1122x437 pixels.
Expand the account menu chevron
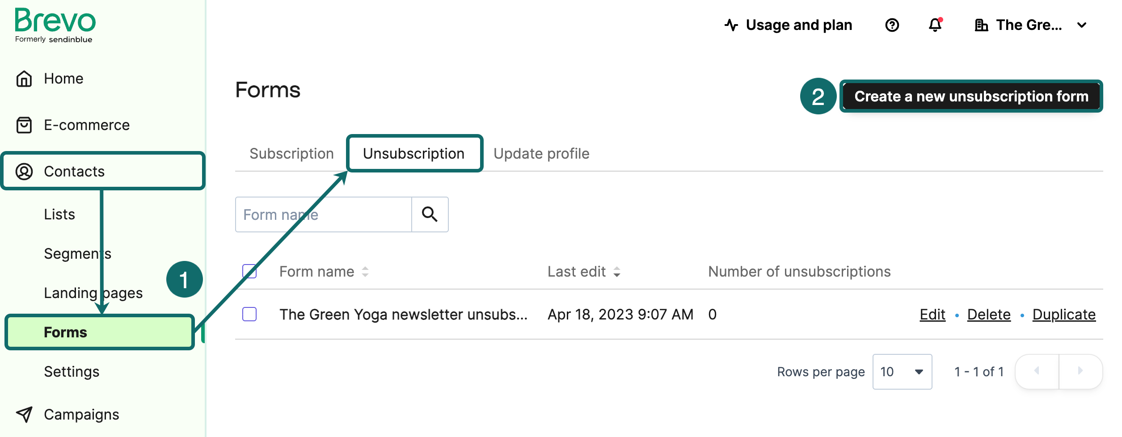tap(1082, 25)
